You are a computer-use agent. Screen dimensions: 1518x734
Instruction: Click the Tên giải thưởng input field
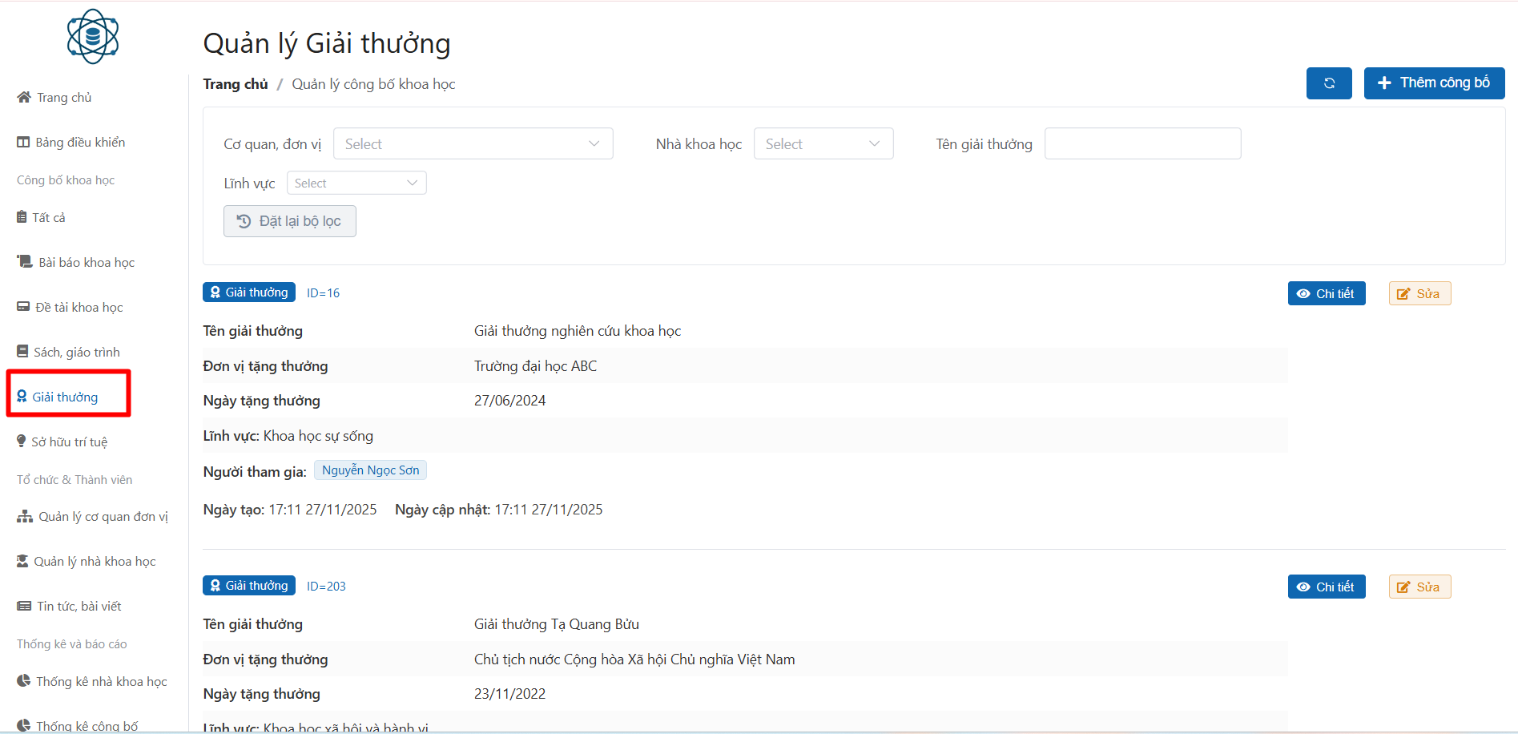1142,144
